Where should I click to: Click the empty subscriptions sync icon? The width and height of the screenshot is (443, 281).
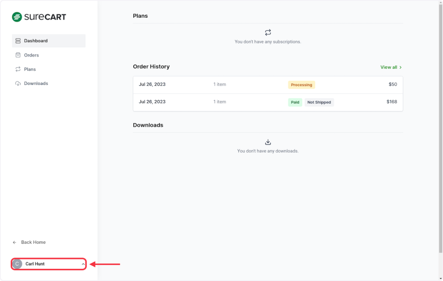tap(268, 32)
